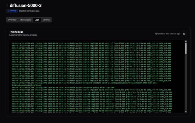Screen dimensions: 195x123
Task: Click the log line timestamped 22:45:42
Action: click(x=91, y=67)
